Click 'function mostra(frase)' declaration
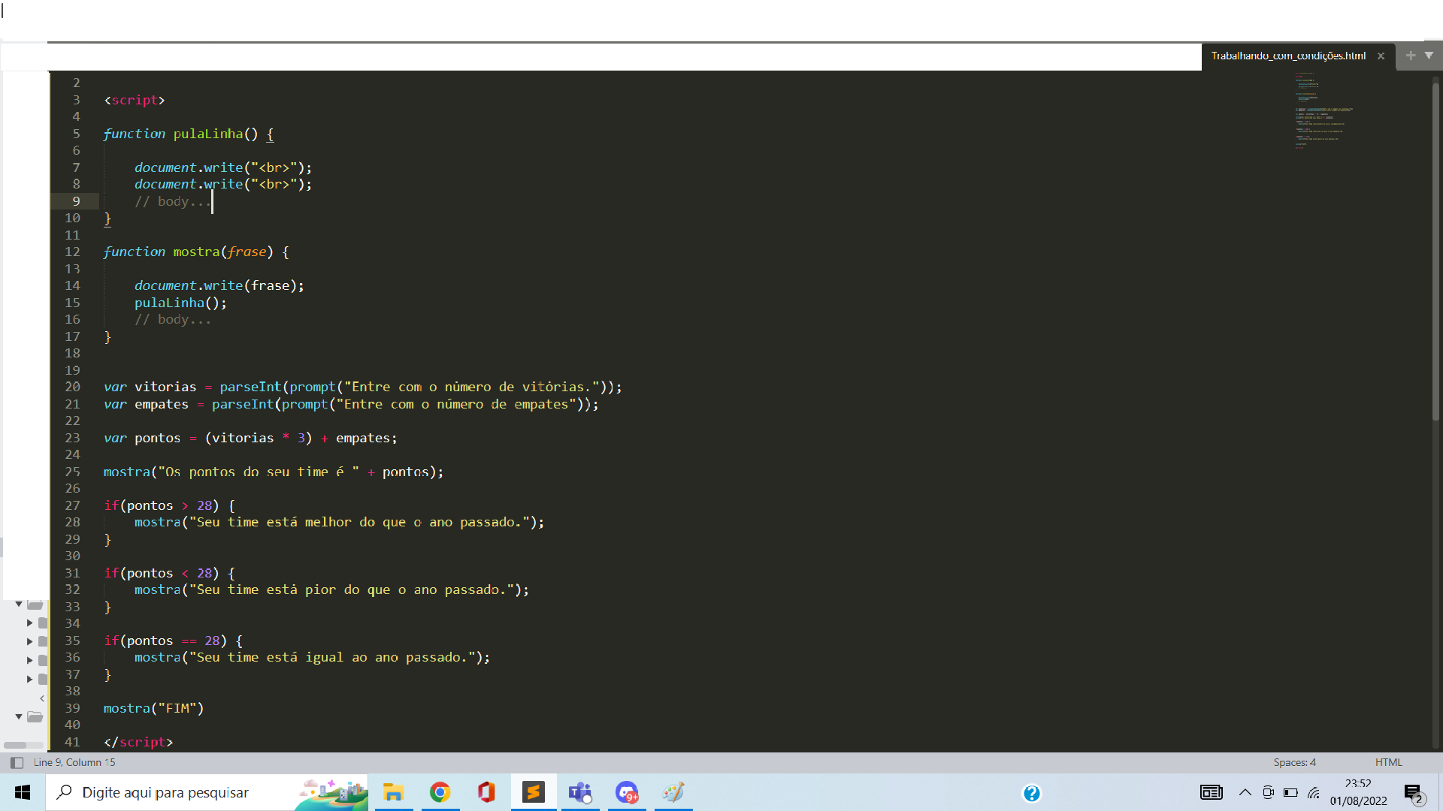Viewport: 1443px width, 811px height. pos(195,252)
